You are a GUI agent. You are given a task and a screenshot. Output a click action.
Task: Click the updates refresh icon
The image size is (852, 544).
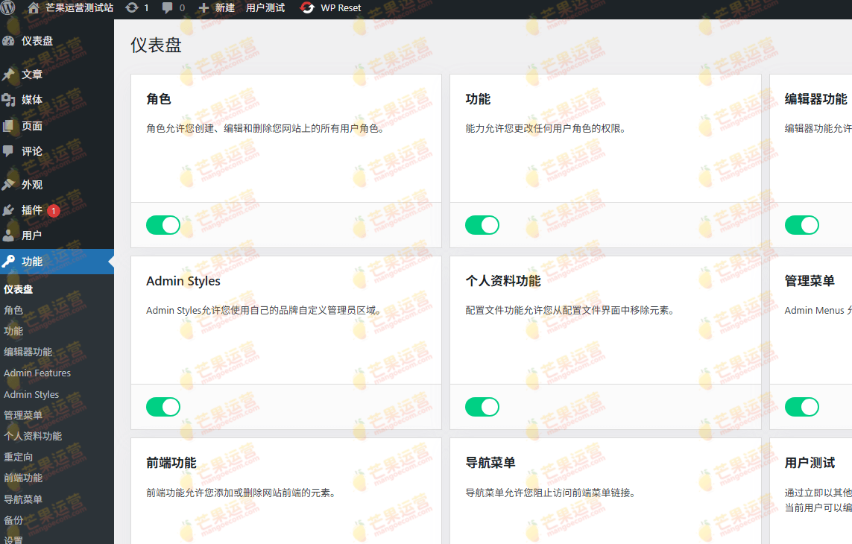pyautogui.click(x=132, y=7)
